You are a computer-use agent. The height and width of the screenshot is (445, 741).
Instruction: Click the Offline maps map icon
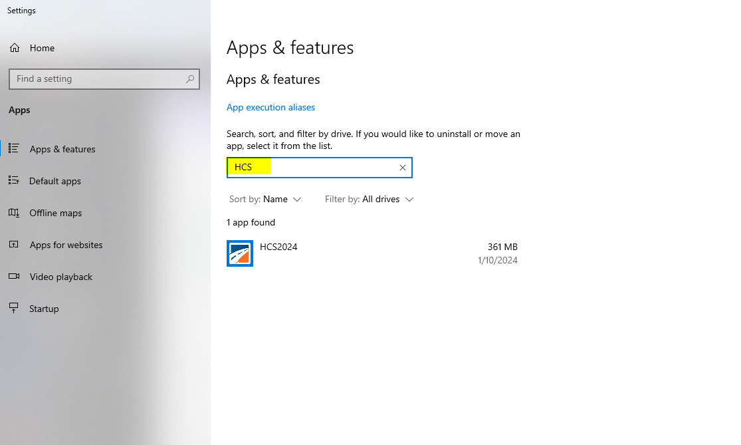(14, 213)
